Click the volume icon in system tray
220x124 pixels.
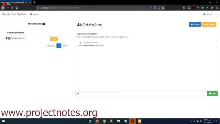[201, 121]
